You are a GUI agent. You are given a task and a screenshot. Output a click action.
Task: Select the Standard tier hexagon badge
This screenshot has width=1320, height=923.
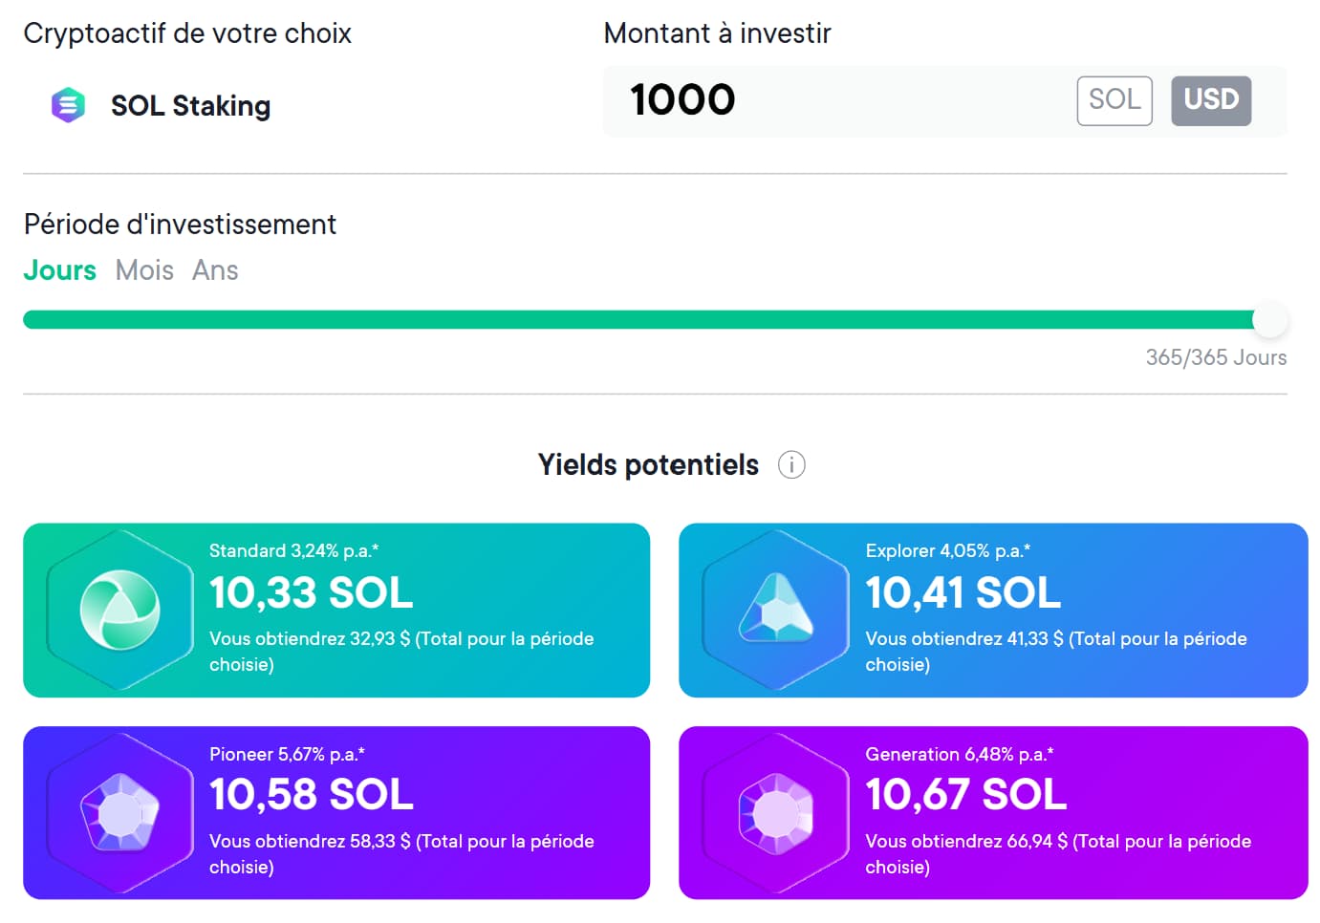point(119,609)
